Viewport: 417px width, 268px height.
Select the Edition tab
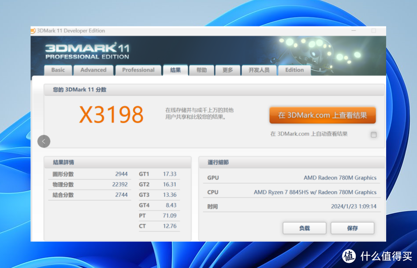point(294,70)
